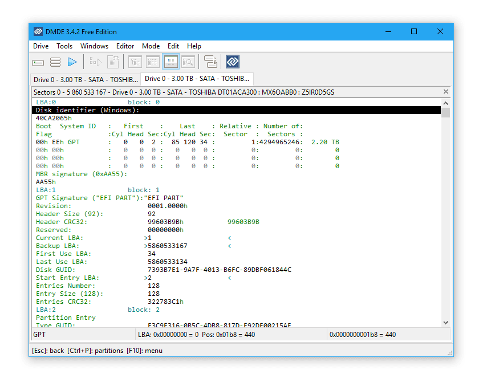The image size is (487, 382).
Task: Click the LBA:2 block header
Action: (46, 310)
